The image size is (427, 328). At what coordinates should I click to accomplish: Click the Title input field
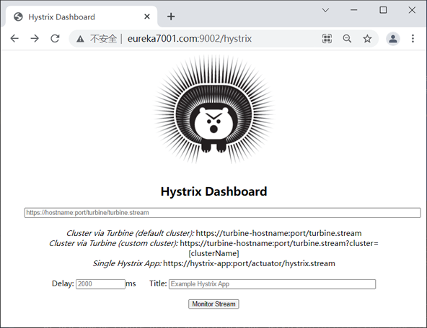click(273, 284)
